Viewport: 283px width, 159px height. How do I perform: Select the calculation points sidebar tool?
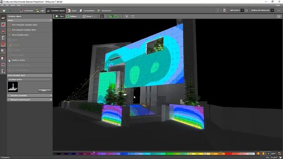[x=3, y=51]
